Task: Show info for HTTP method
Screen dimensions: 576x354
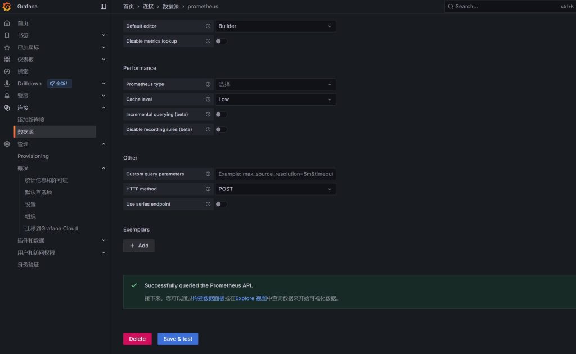Action: (208, 189)
